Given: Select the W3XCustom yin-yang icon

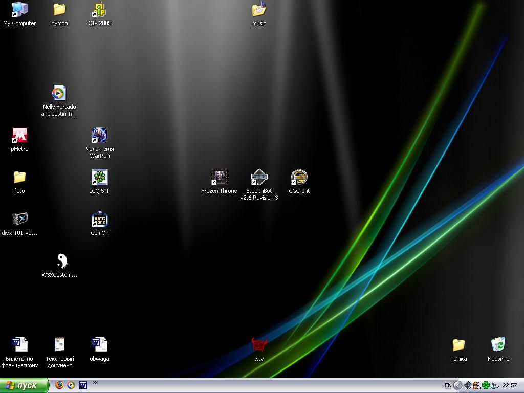Looking at the screenshot, I should [x=60, y=261].
